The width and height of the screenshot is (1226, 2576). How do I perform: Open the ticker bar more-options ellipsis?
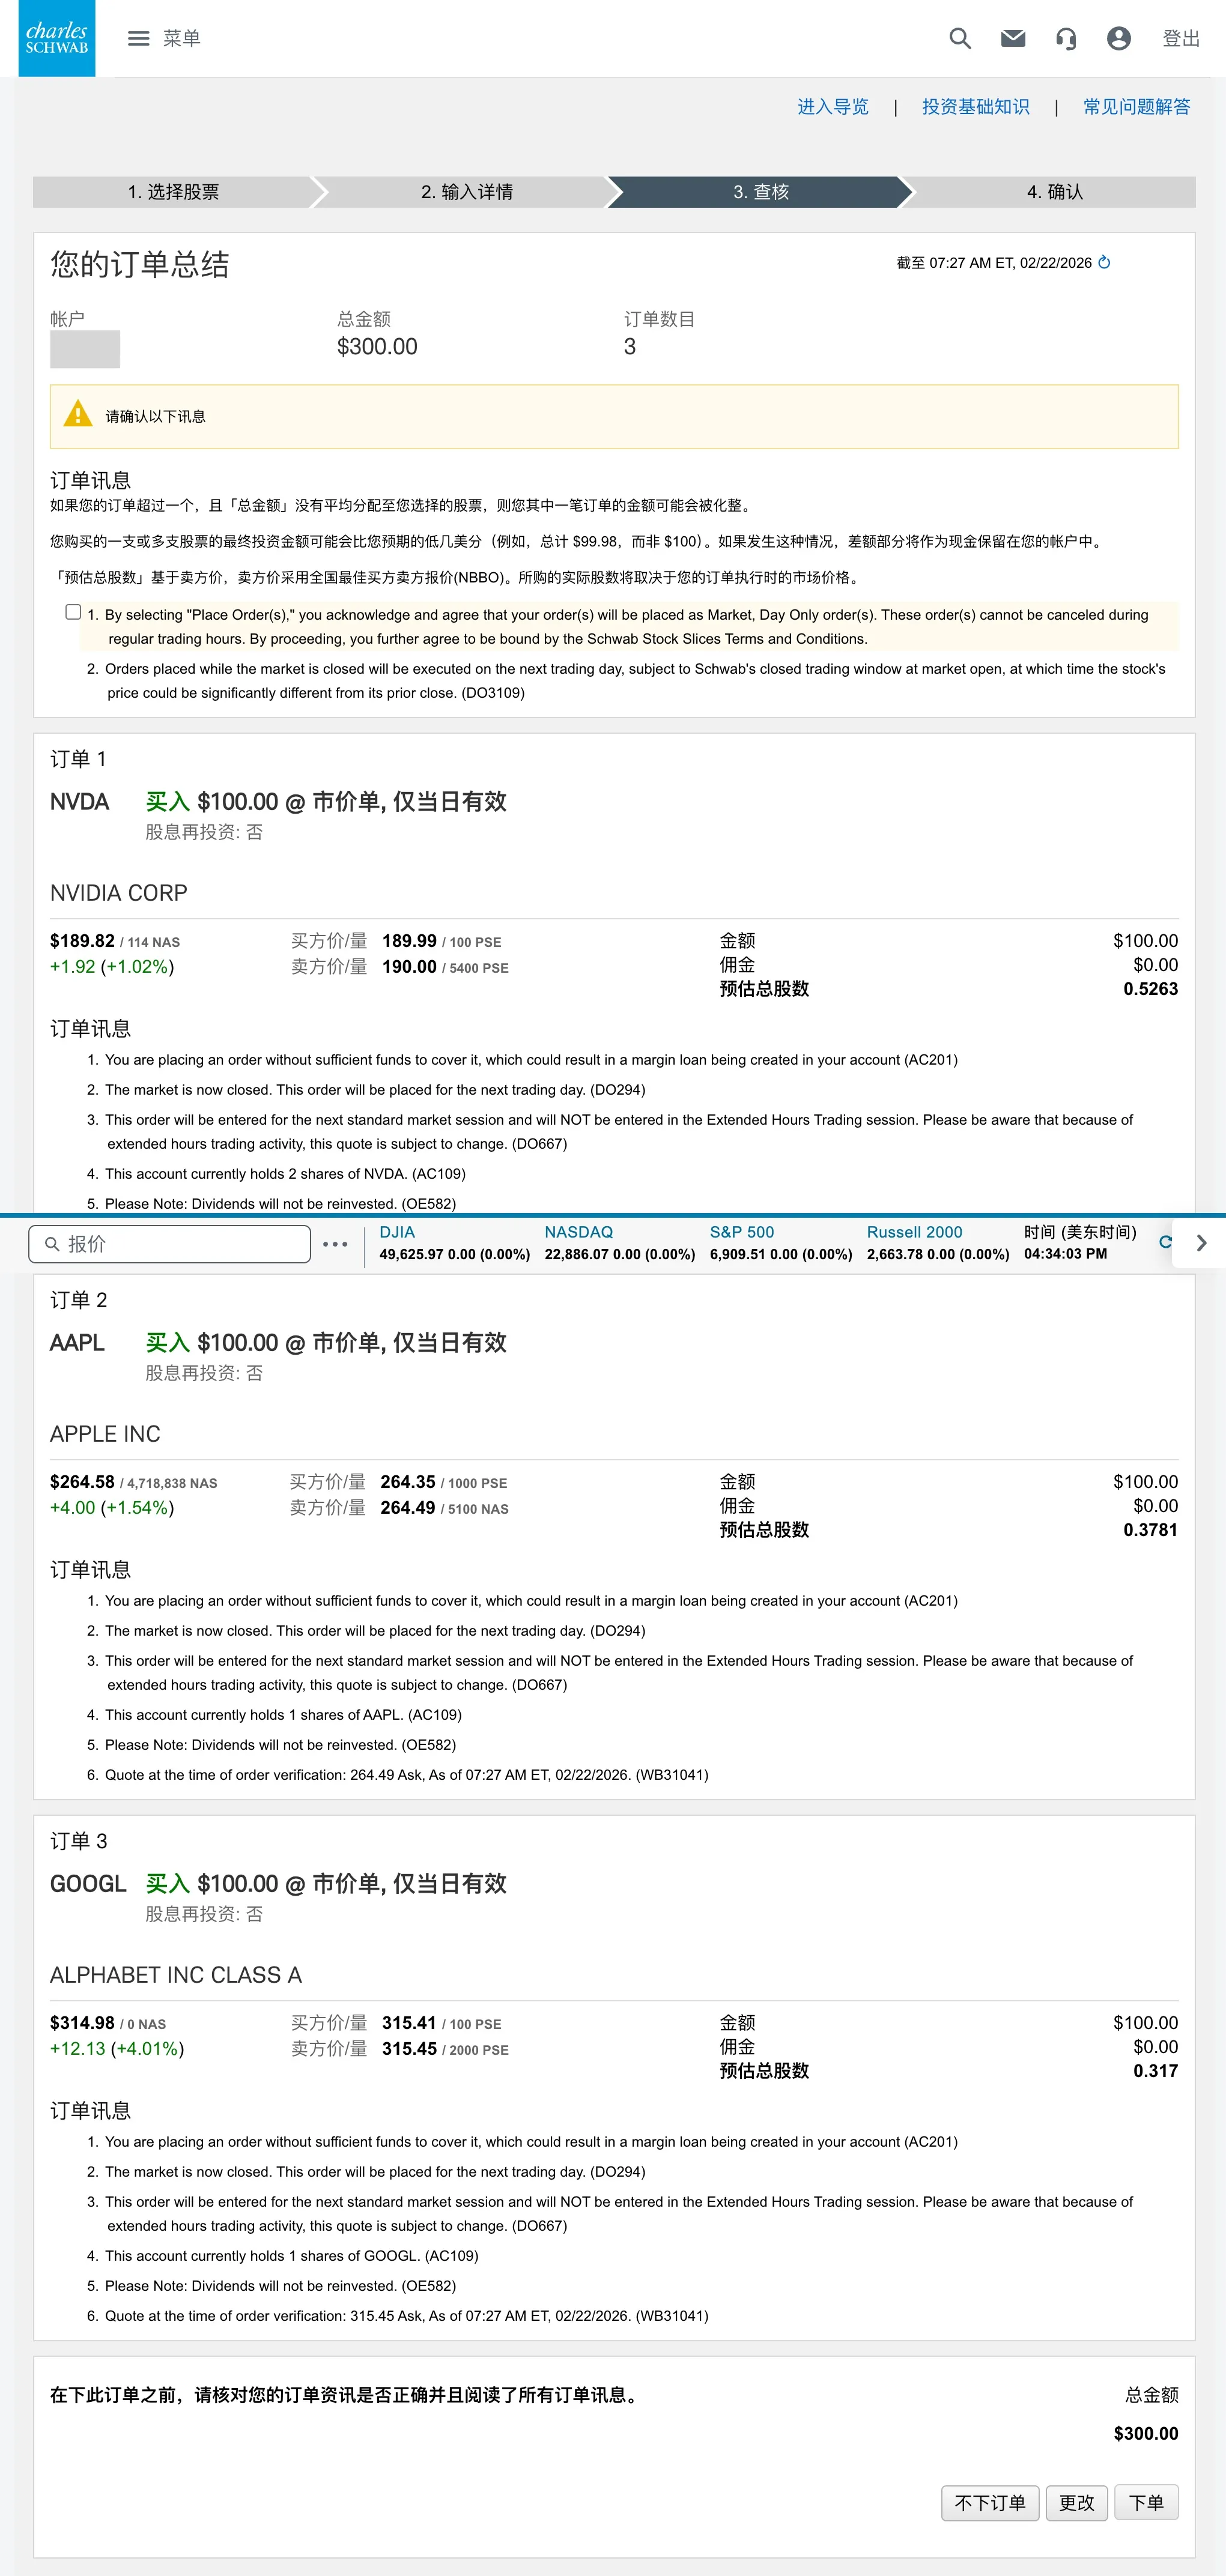(x=336, y=1243)
